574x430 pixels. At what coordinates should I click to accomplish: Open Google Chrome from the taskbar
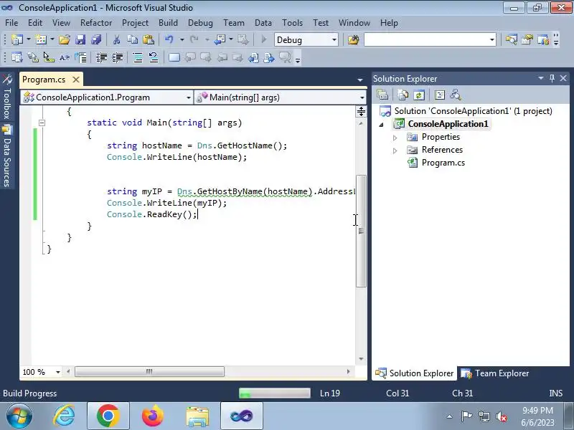108,416
